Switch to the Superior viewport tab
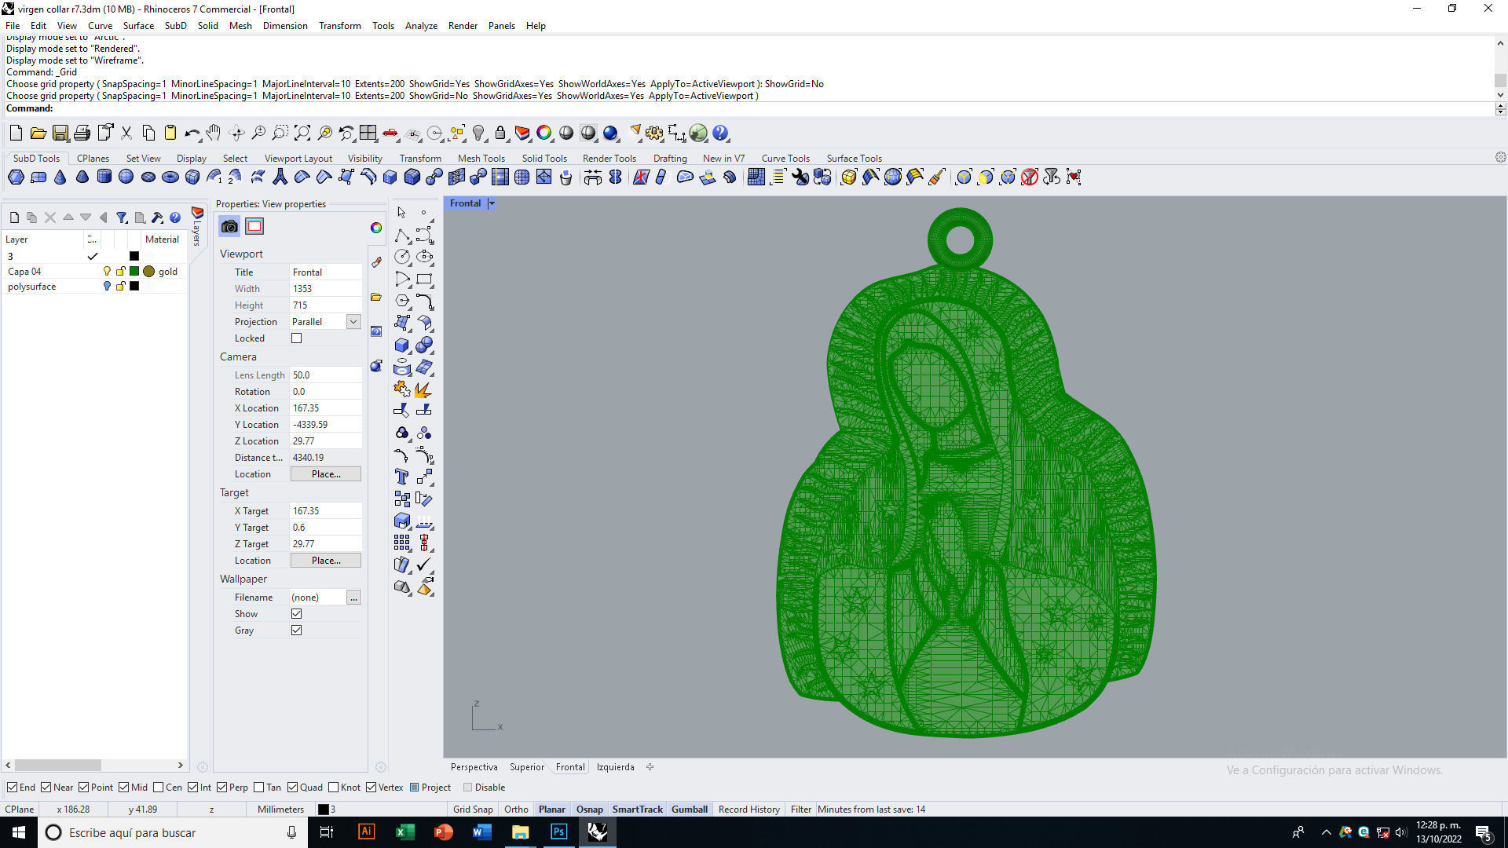Viewport: 1508px width, 848px height. pyautogui.click(x=526, y=767)
